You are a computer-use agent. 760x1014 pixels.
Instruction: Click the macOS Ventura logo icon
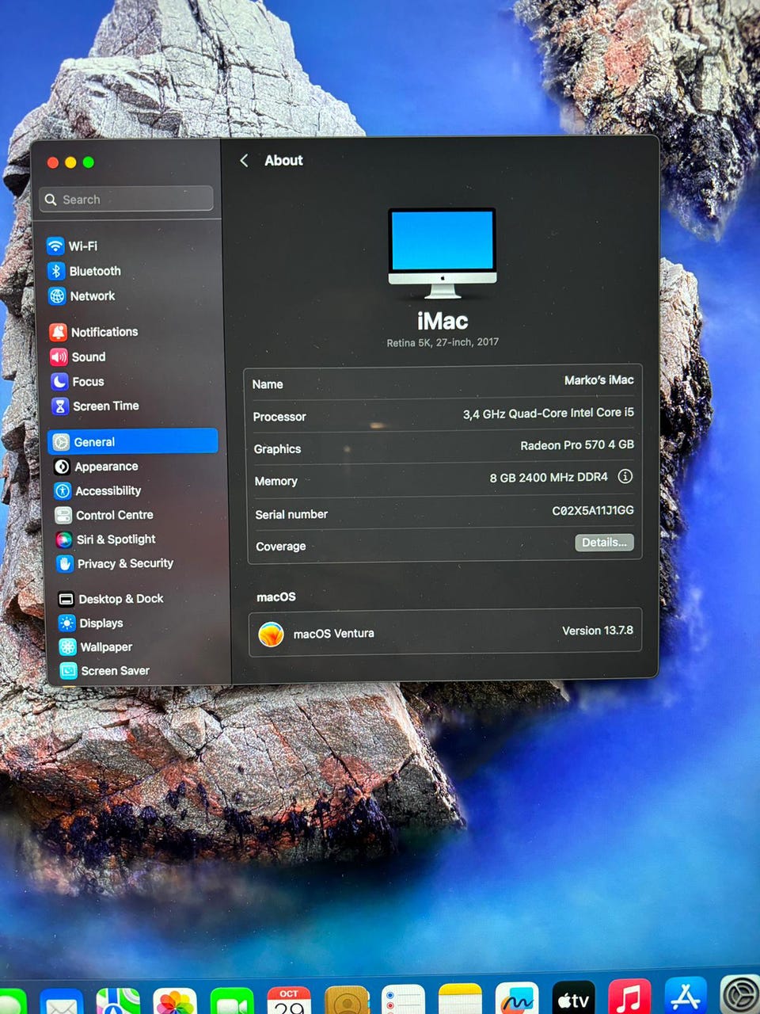[272, 633]
